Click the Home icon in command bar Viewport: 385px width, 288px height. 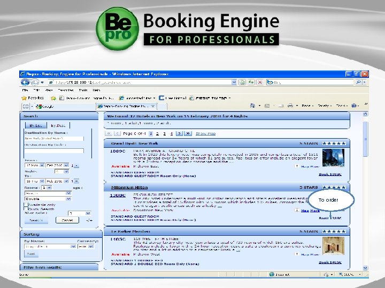(252, 106)
